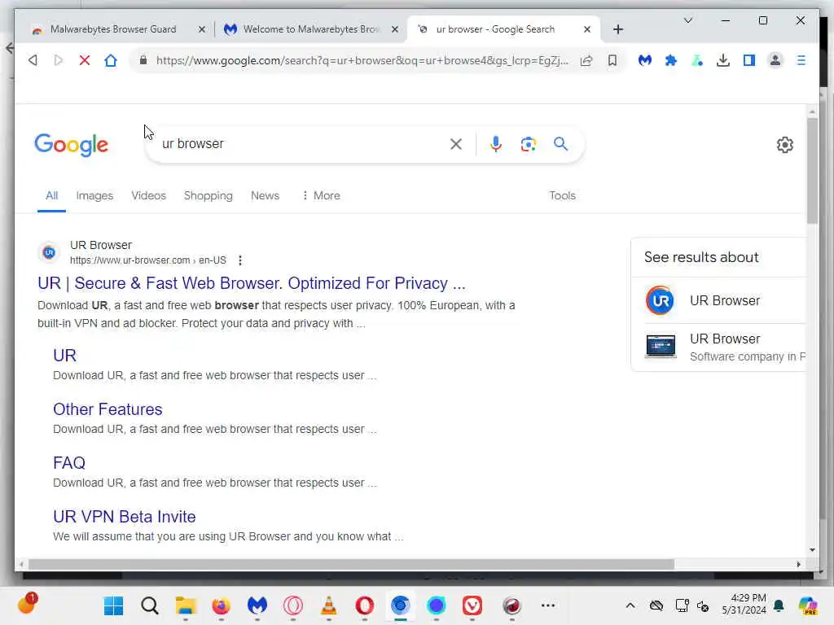Search by image with Google Lens icon
The height and width of the screenshot is (625, 834).
point(528,144)
